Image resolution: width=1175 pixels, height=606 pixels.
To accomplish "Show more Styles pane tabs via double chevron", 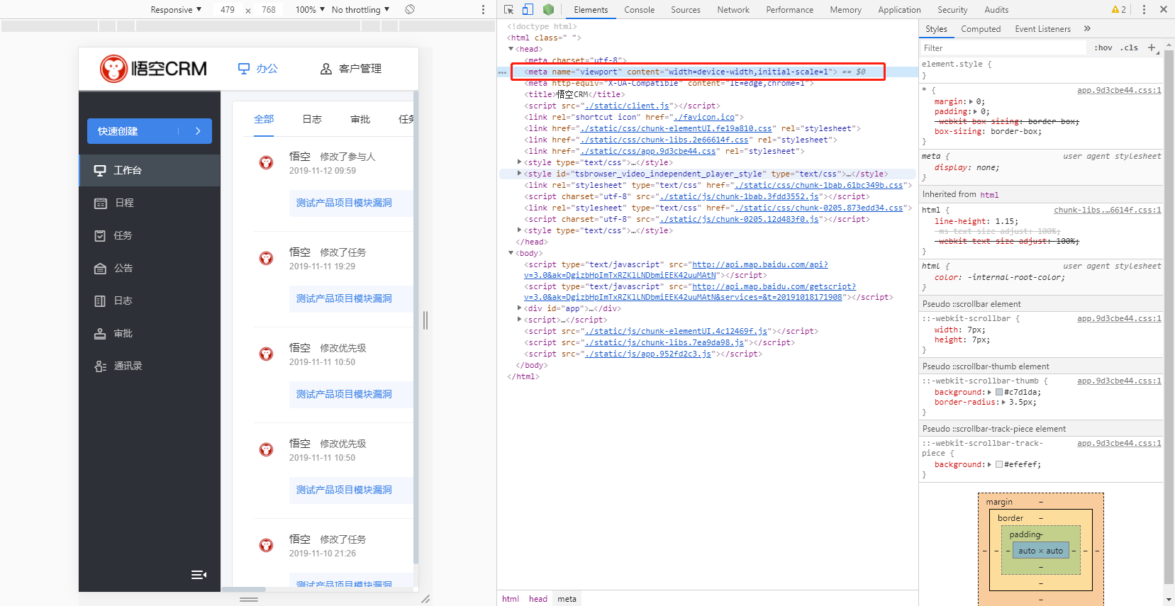I will [1087, 29].
